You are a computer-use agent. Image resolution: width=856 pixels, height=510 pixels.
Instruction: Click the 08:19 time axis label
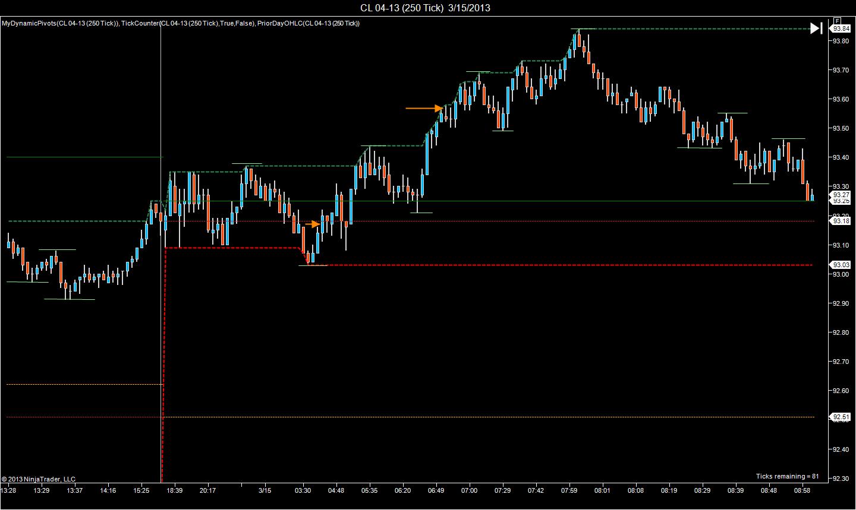tap(669, 491)
